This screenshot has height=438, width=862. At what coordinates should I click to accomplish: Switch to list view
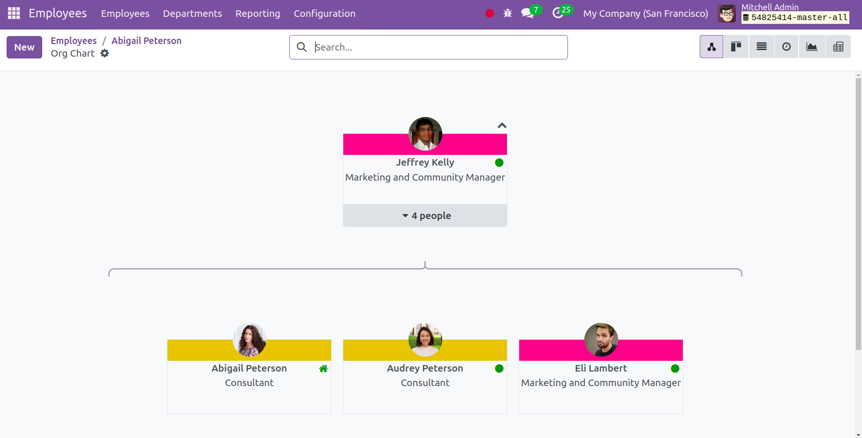[762, 47]
